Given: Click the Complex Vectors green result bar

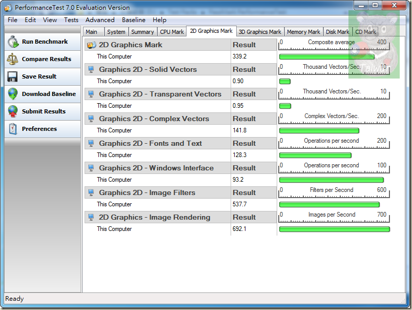Looking at the screenshot, I should [319, 131].
